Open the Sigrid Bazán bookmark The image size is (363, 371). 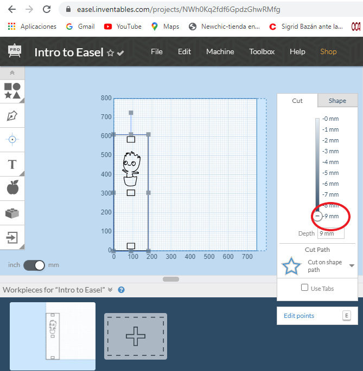click(306, 27)
